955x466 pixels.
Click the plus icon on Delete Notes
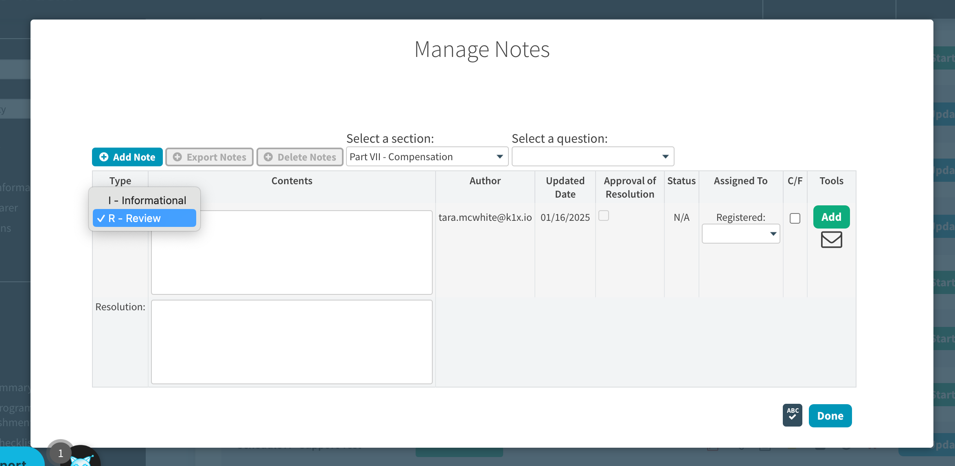(x=268, y=157)
